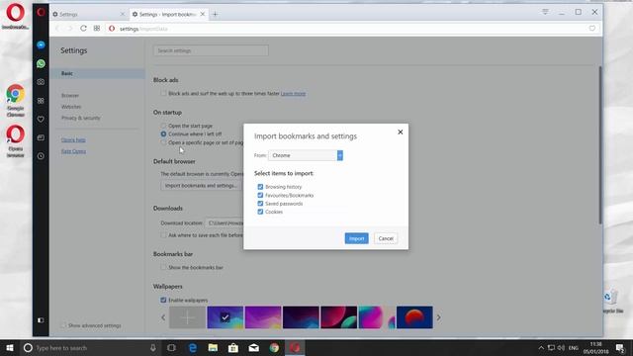Show hidden system tray icons

[541, 347]
